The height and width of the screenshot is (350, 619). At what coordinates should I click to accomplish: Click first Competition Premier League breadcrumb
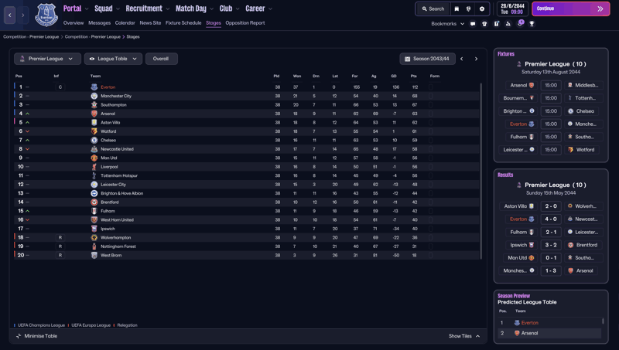pos(31,36)
